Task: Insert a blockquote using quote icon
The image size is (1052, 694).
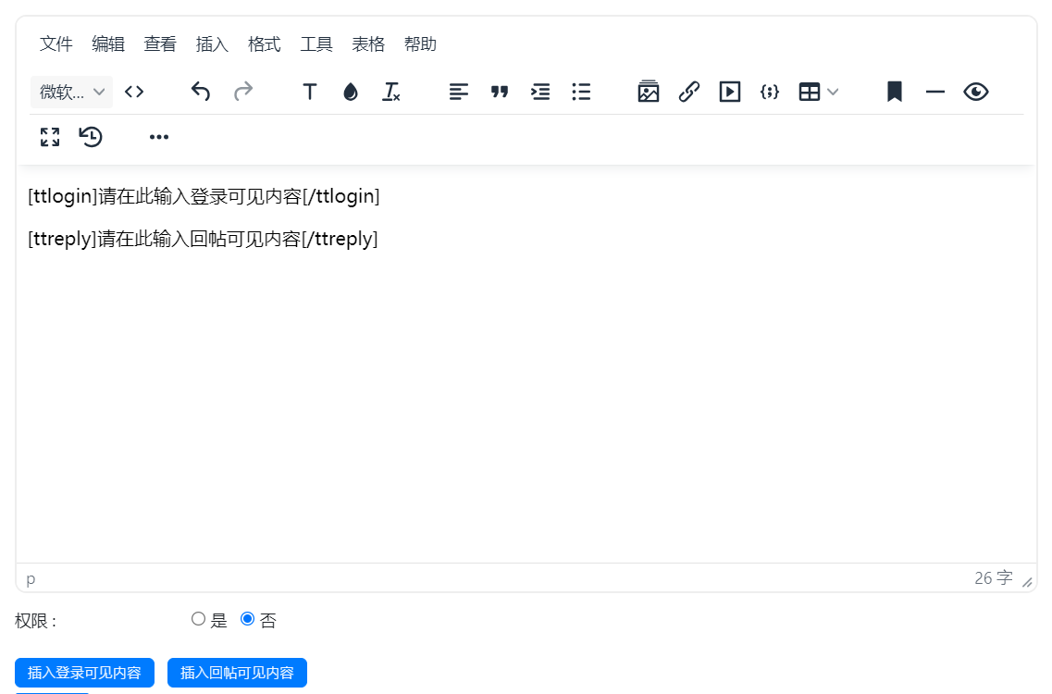Action: point(500,92)
